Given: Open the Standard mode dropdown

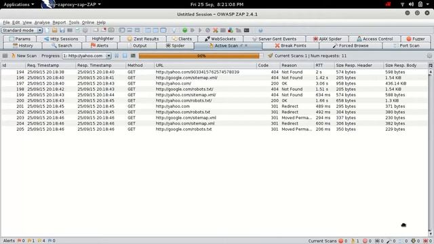Looking at the screenshot, I should (x=22, y=30).
